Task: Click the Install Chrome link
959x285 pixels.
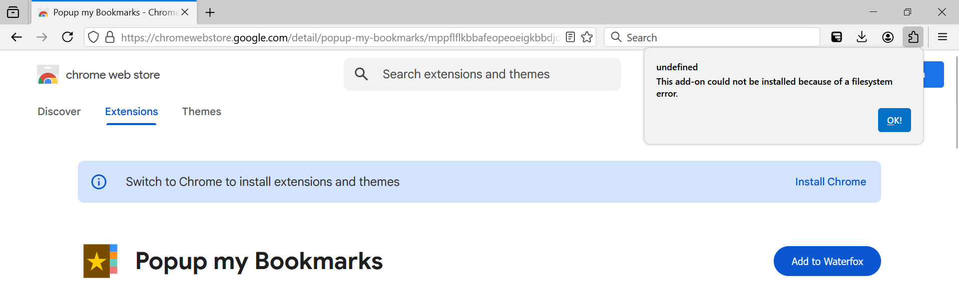Action: [x=830, y=182]
